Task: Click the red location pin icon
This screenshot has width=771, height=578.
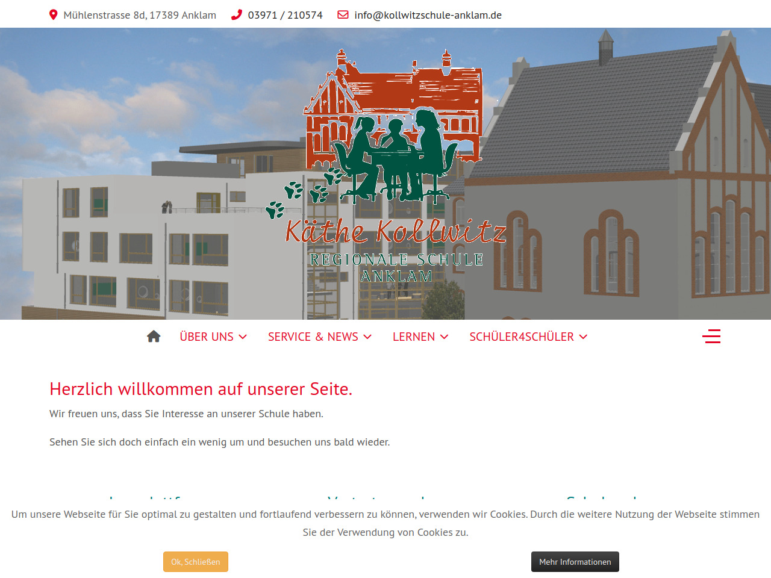Action: point(53,15)
